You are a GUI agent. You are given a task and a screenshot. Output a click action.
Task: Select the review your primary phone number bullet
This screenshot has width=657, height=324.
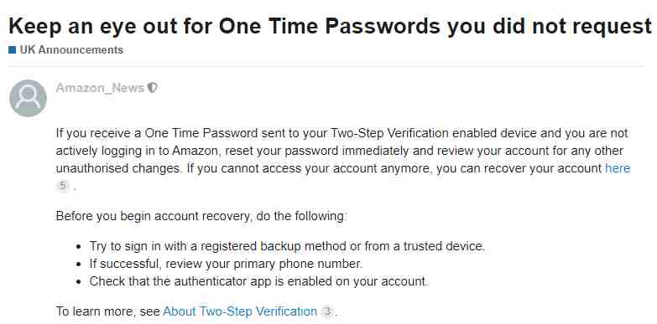(226, 265)
